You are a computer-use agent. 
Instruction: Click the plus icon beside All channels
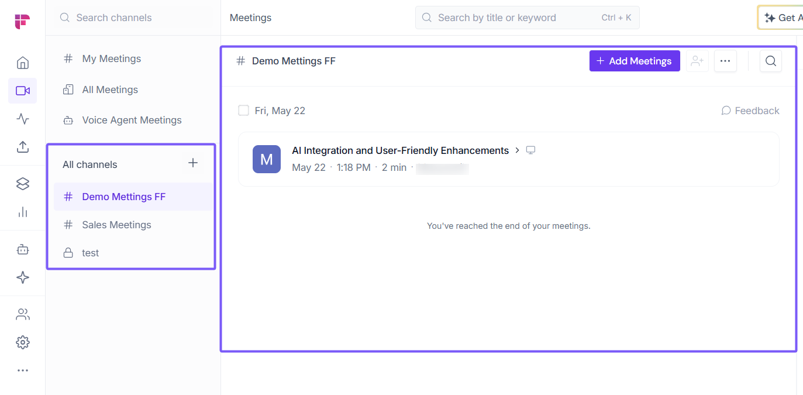coord(193,163)
